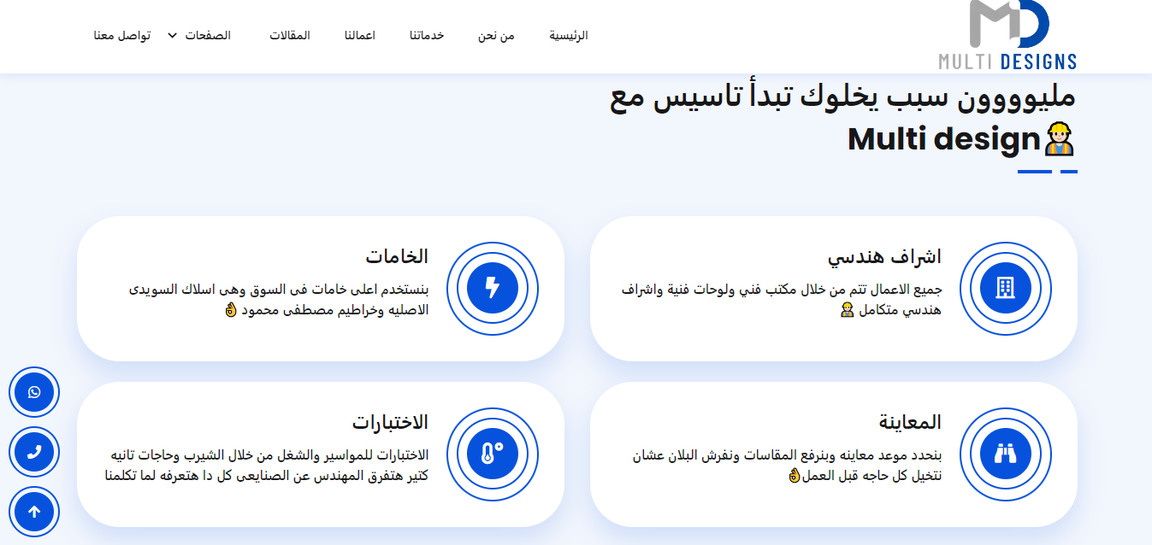Click description text starting جميع الاعمال تتم
The height and width of the screenshot is (545, 1152).
click(781, 299)
